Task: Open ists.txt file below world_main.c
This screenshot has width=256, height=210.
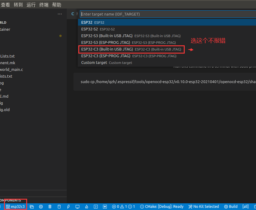Action: [6, 76]
